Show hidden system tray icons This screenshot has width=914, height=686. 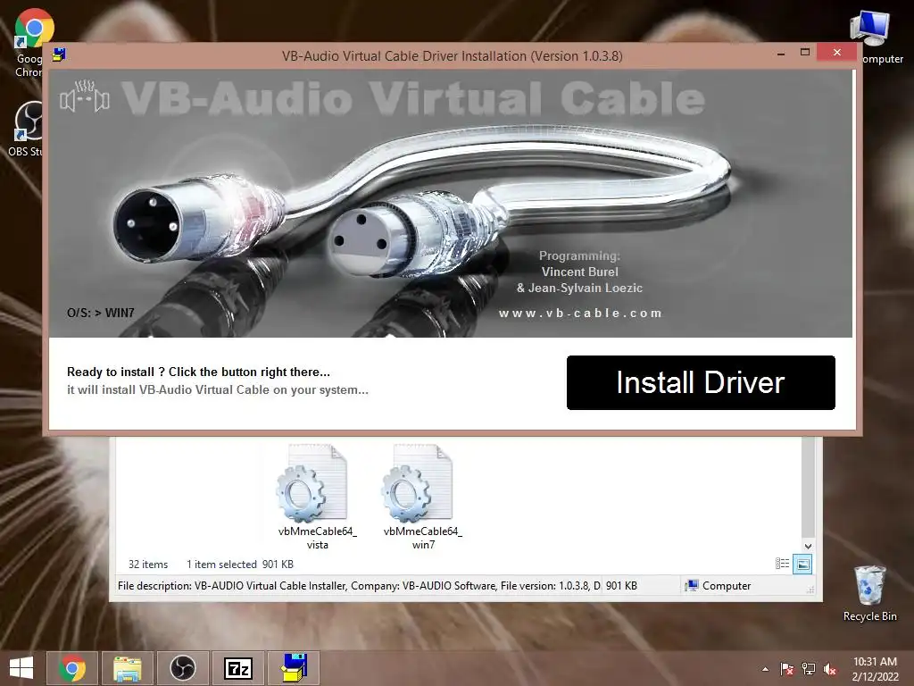(765, 669)
